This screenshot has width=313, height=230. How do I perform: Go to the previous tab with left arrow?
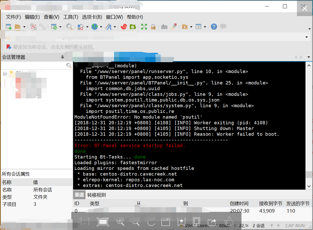click(296, 57)
